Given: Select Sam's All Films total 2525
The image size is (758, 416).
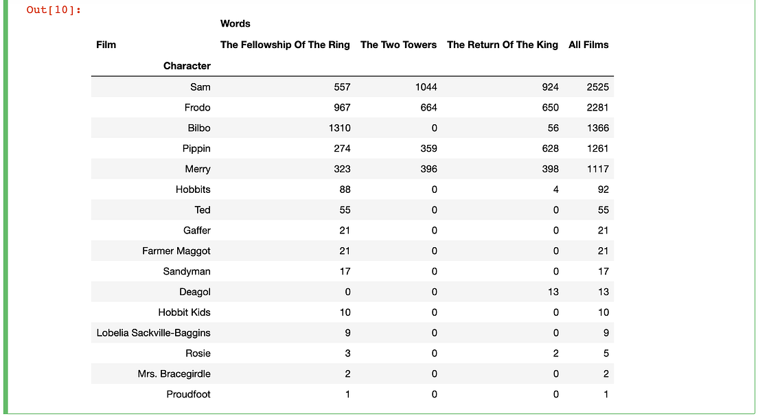Looking at the screenshot, I should point(597,87).
